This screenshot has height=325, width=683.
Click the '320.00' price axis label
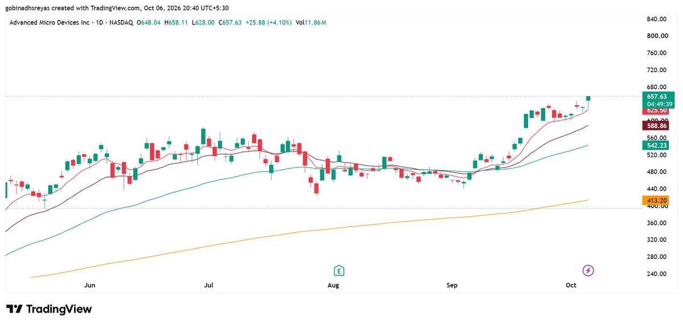click(x=656, y=240)
